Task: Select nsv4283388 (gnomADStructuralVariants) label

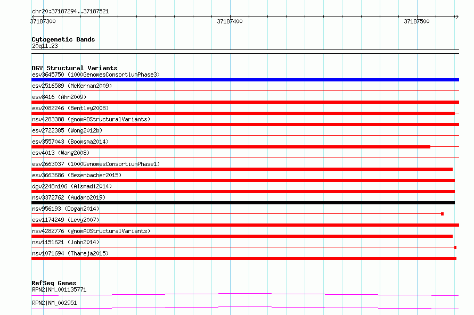Action: point(91,119)
